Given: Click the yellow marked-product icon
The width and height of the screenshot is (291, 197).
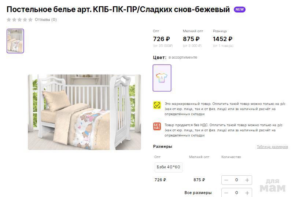Looking at the screenshot, I should click(157, 105).
